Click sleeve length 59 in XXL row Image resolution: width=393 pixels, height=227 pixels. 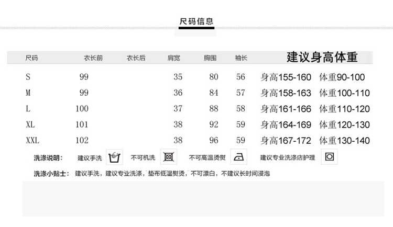point(241,140)
